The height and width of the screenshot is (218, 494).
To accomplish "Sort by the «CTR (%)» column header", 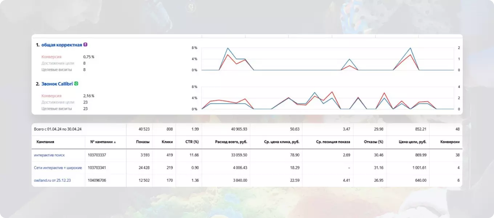I will pos(192,142).
